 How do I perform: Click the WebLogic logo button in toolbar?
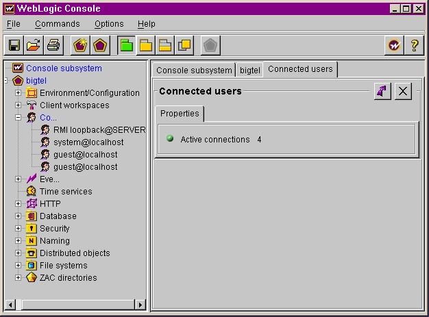coord(394,45)
